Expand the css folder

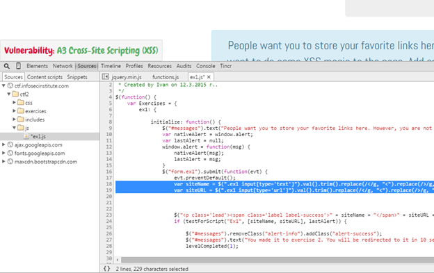click(14, 103)
